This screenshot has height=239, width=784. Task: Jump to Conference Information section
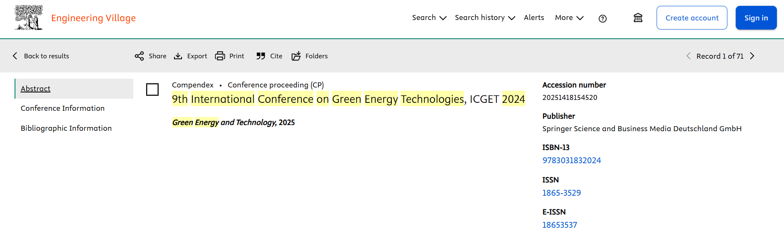coord(62,108)
